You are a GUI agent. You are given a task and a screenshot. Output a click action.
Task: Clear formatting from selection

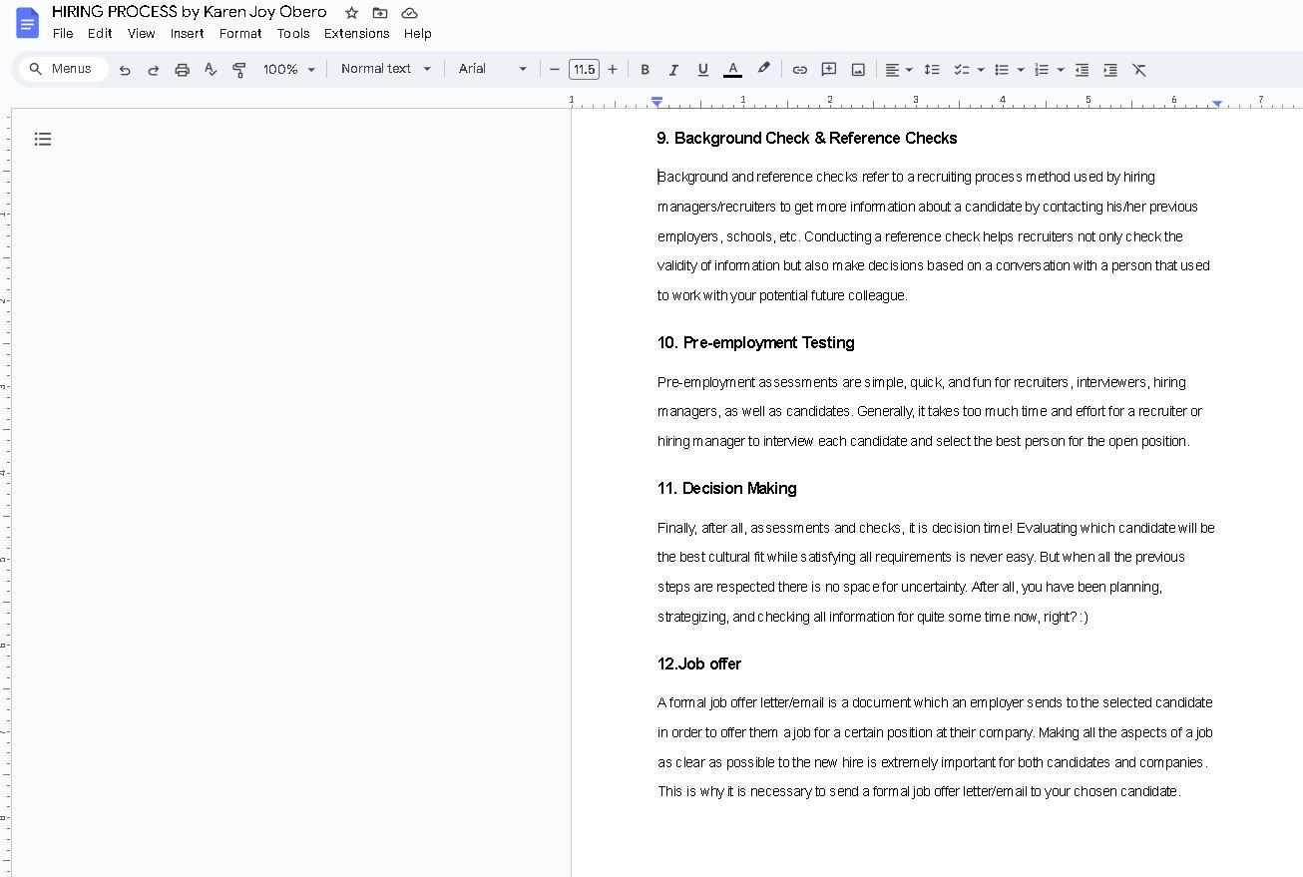pos(1139,70)
